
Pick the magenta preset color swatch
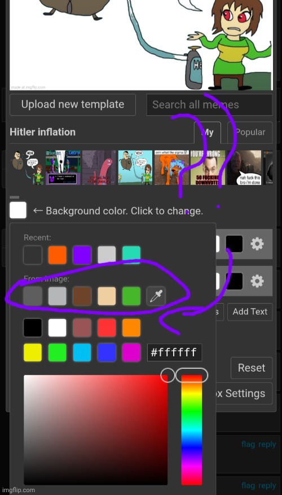(x=131, y=352)
